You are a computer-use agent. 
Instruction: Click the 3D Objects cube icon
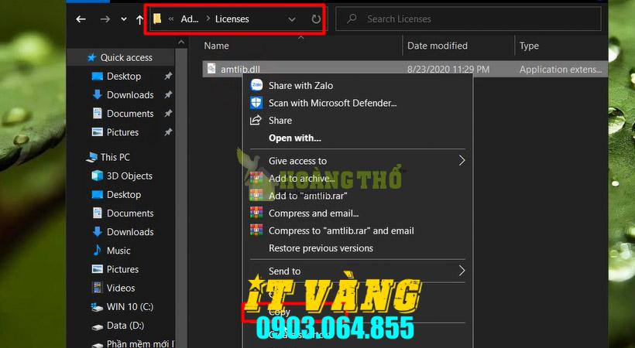98,176
